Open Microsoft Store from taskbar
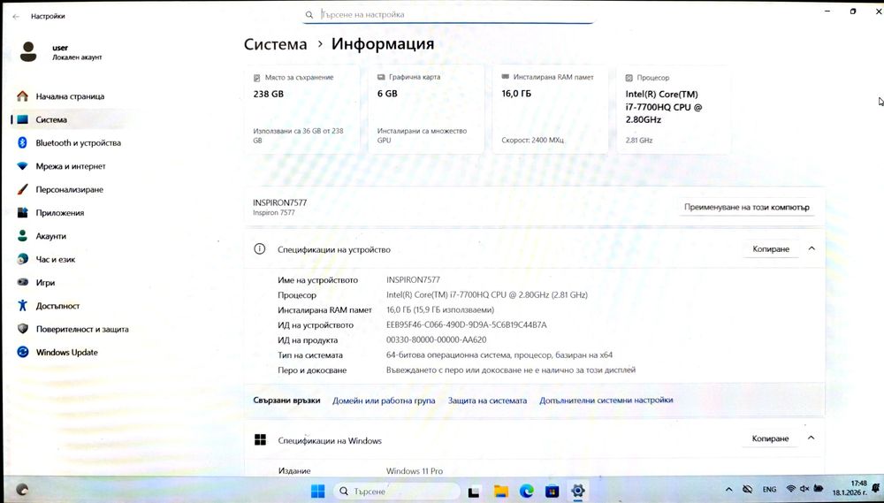Viewport: 884px width, 503px height. [552, 492]
